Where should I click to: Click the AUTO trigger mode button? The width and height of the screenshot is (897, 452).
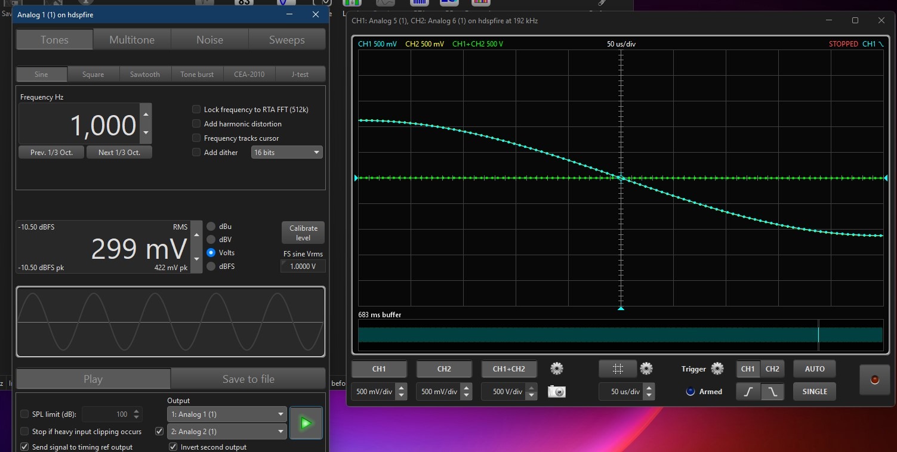point(815,369)
